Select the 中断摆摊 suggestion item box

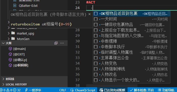96,41
